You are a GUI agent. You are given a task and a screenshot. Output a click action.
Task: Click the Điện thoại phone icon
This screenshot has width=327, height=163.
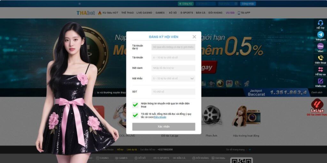click(x=320, y=58)
